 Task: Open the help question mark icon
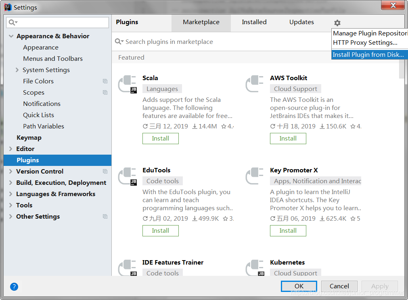(x=14, y=287)
